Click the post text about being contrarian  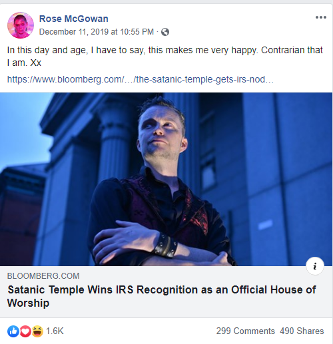tap(165, 57)
